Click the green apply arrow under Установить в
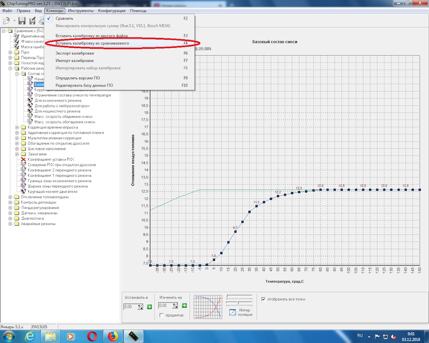The width and height of the screenshot is (429, 343). pos(149,307)
